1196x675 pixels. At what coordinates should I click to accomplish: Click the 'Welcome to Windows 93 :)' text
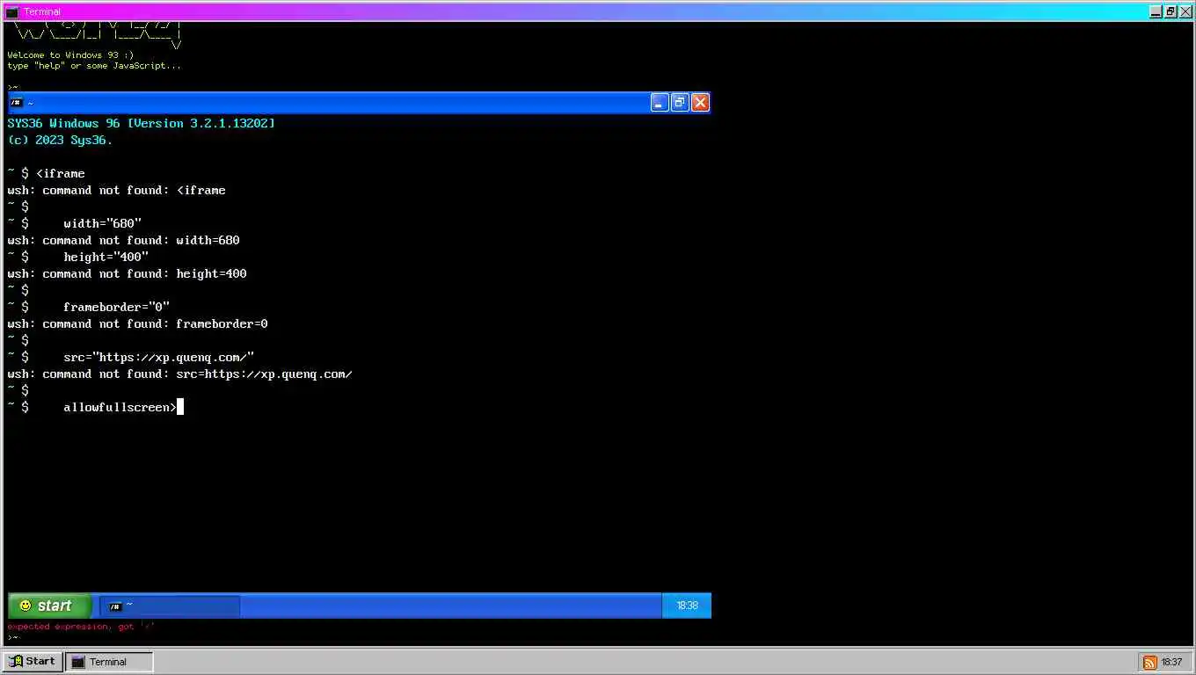70,54
